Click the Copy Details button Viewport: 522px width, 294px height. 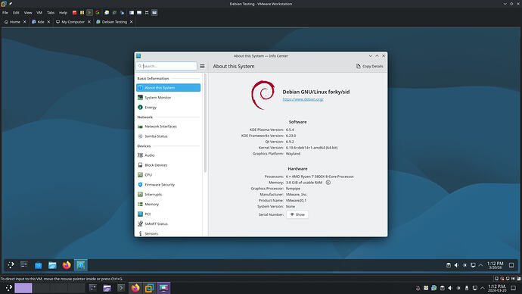[x=369, y=67]
